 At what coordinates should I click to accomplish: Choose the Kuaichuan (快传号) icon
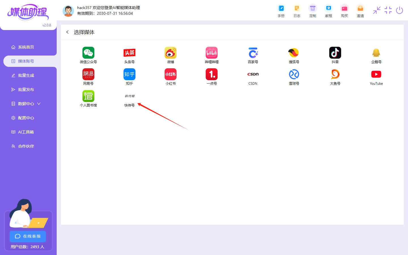[x=129, y=96]
